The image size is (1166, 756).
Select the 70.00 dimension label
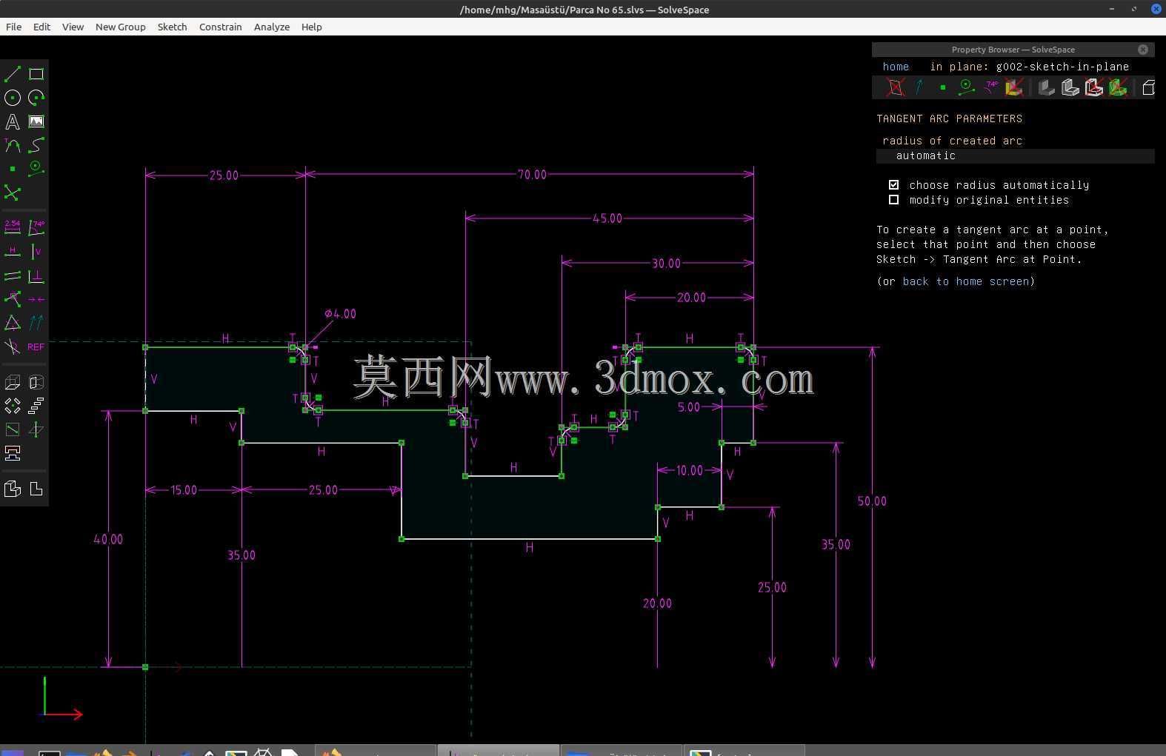(532, 175)
